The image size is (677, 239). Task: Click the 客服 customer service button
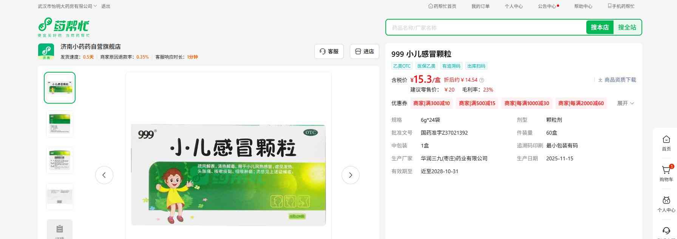[329, 51]
